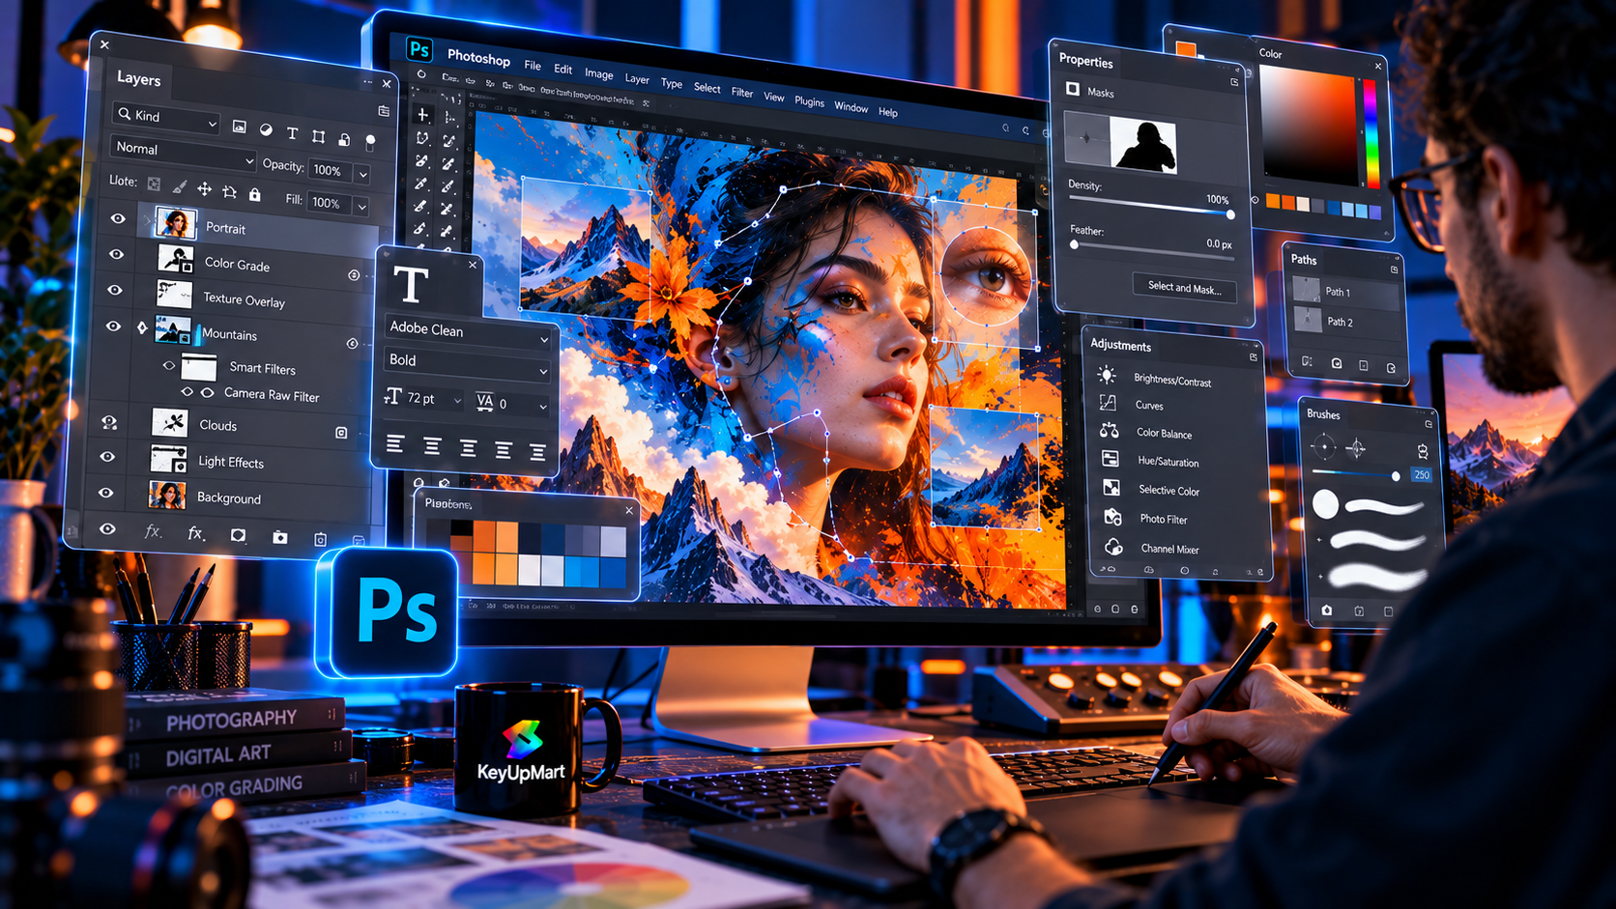Click the lock-all padlock icon in Layers
The image size is (1616, 909).
[x=254, y=194]
